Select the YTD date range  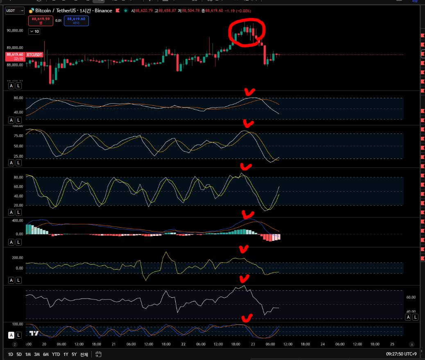56,354
